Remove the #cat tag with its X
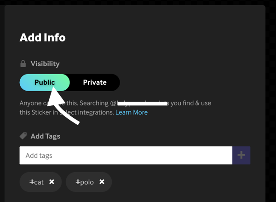 pyautogui.click(x=52, y=182)
